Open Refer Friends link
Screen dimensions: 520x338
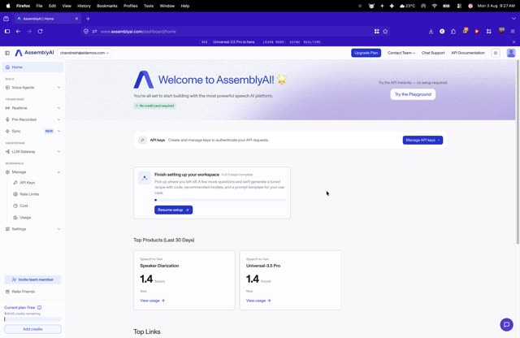[x=20, y=292]
